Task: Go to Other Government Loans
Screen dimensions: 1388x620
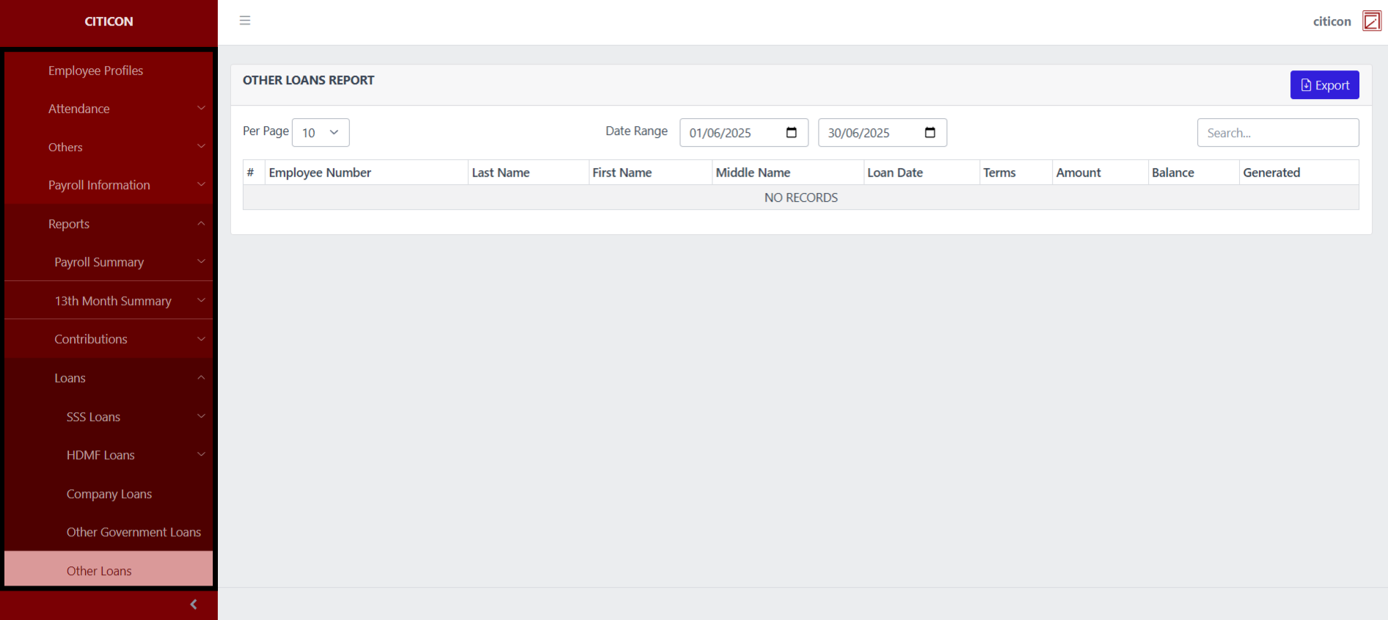Action: tap(134, 532)
